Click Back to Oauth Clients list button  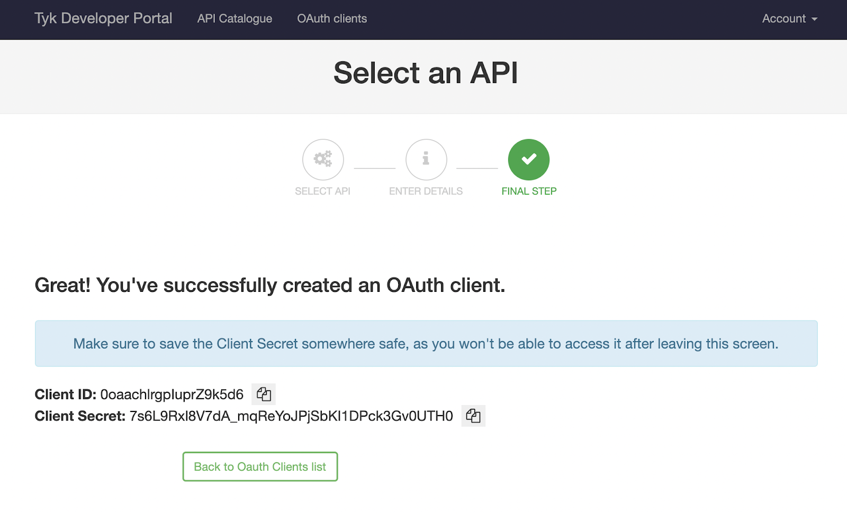260,466
